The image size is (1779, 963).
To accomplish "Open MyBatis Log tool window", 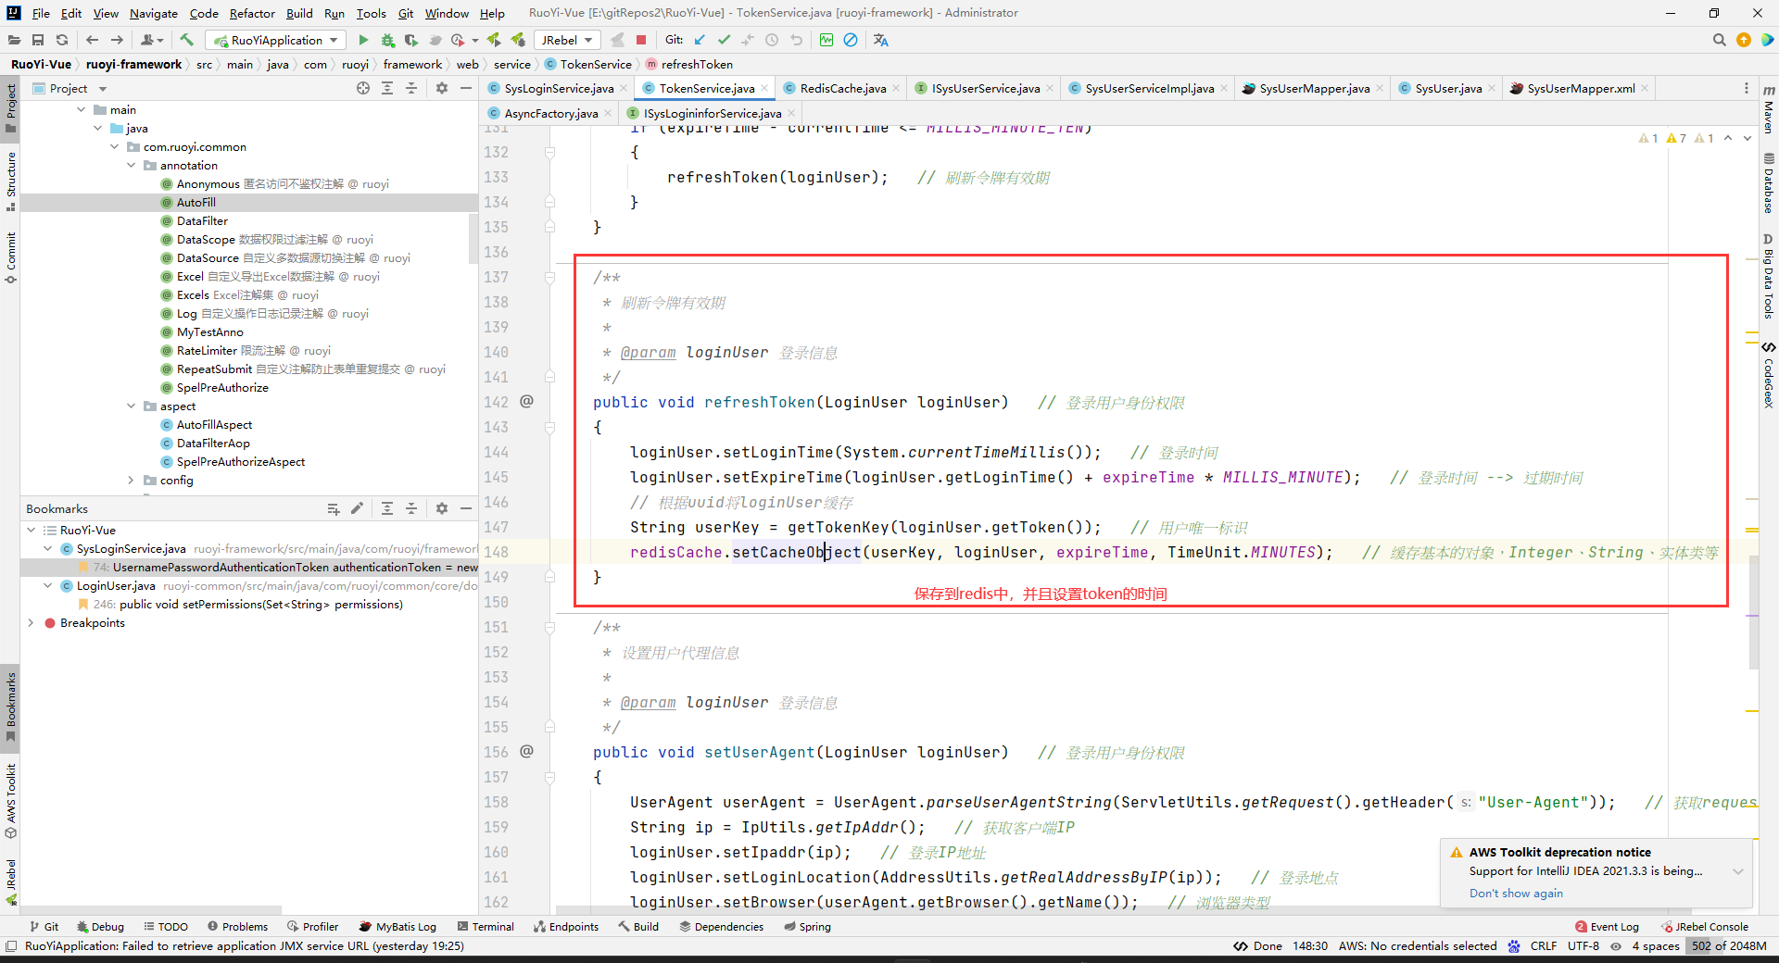I will click(x=397, y=926).
